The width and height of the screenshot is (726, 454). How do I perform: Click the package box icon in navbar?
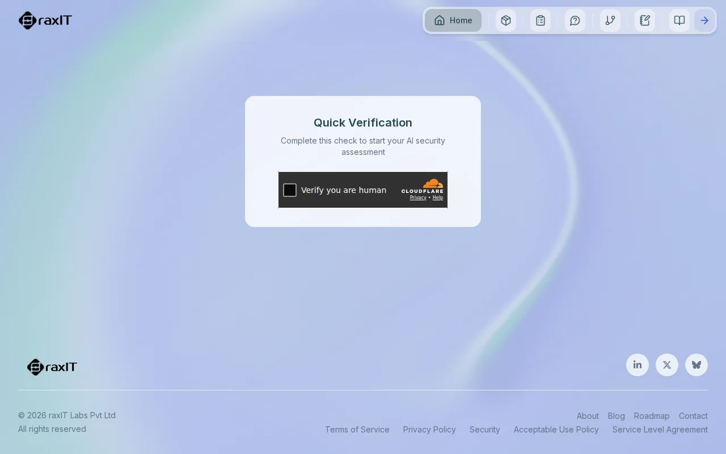click(506, 20)
